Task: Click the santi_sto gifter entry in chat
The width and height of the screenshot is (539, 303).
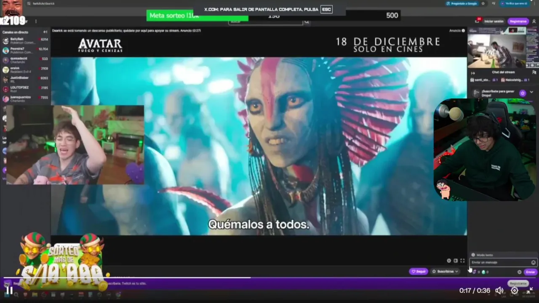Action: (x=484, y=80)
